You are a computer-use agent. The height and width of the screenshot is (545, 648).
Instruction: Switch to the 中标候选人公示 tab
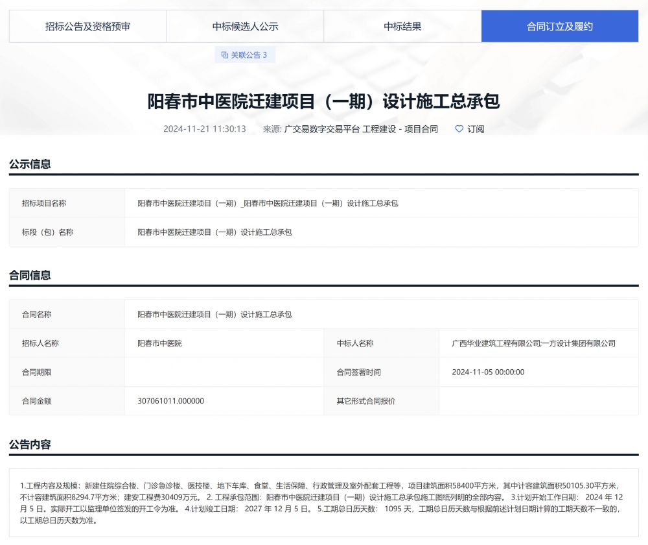[245, 27]
